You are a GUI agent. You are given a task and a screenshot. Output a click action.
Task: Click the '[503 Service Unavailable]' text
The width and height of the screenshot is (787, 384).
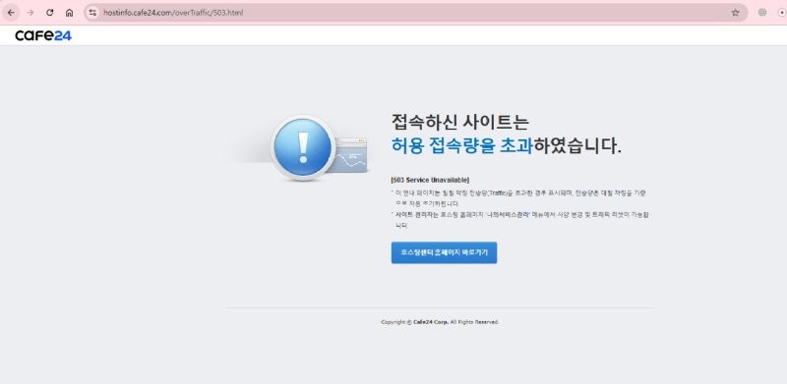(x=430, y=180)
